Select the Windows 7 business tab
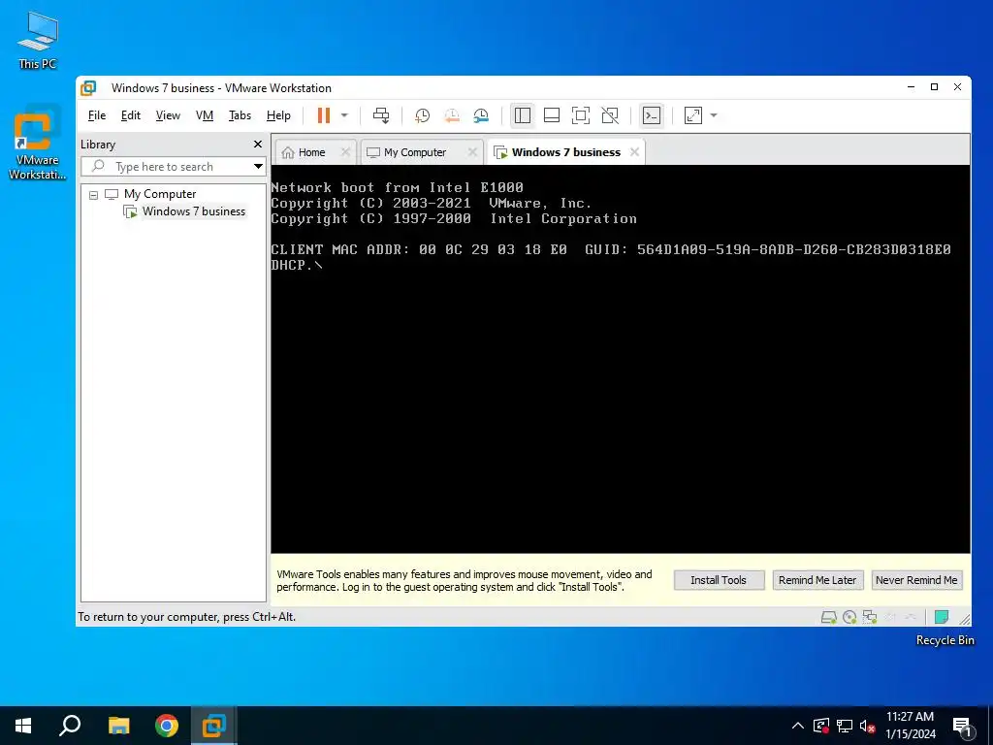 (565, 152)
